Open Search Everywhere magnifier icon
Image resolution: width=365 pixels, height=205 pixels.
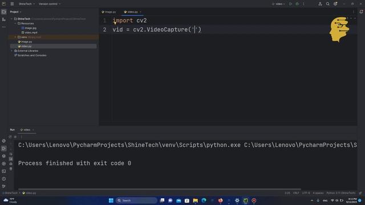click(x=328, y=4)
